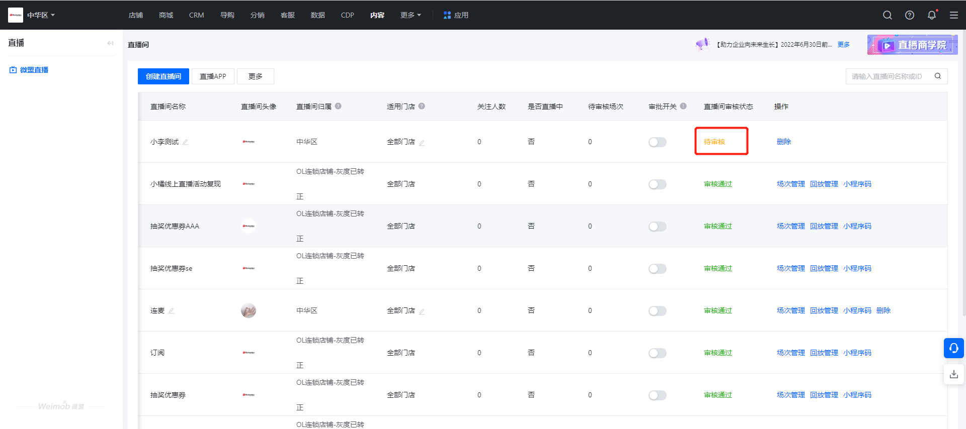Click the search magnifier in 直播间 search box
The image size is (966, 429).
click(938, 76)
